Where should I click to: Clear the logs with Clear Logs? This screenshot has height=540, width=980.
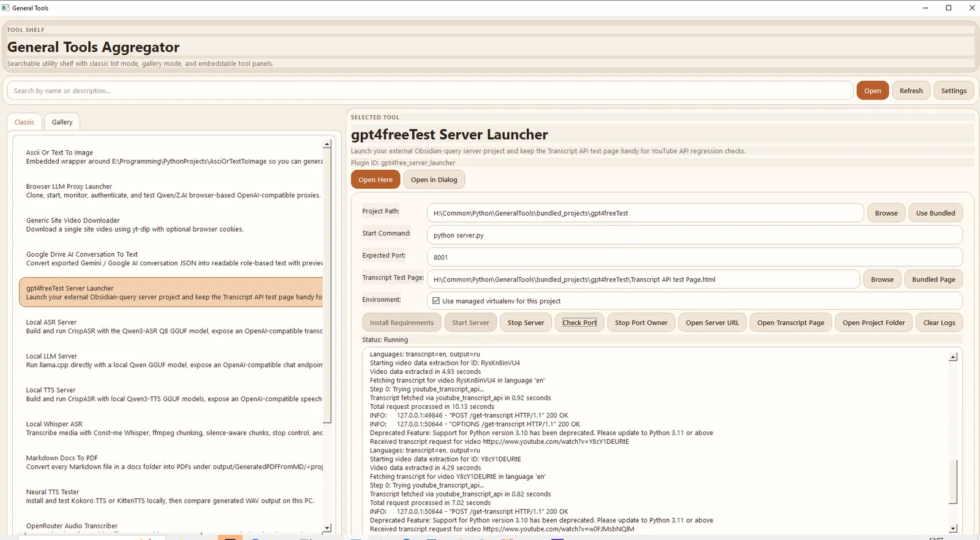tap(939, 322)
